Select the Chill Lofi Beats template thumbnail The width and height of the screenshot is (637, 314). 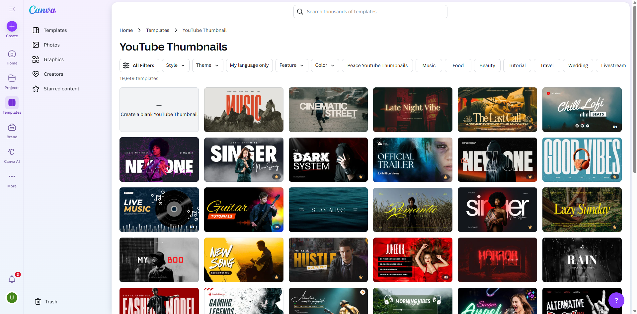point(581,110)
